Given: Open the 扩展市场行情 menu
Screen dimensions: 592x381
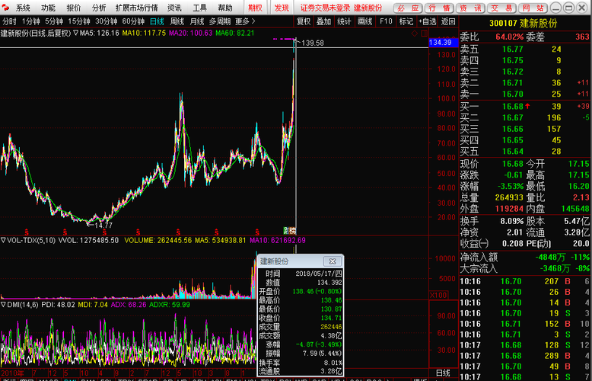Looking at the screenshot, I should (x=137, y=8).
